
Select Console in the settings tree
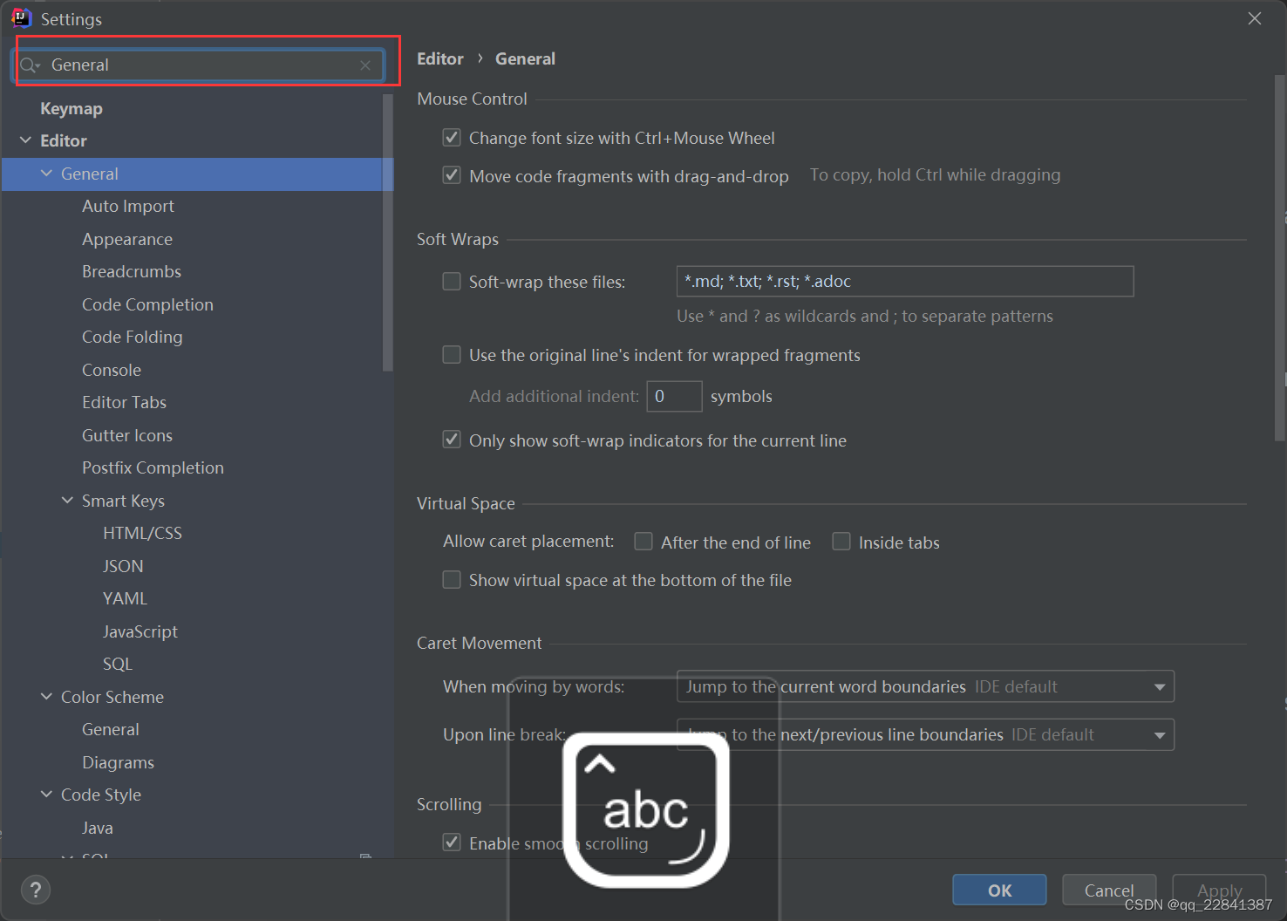tap(112, 370)
